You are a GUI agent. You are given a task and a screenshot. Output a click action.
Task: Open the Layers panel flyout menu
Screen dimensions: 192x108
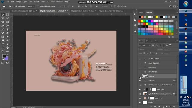point(177,41)
